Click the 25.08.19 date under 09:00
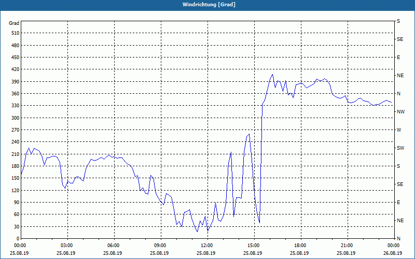The image size is (415, 259). click(159, 253)
